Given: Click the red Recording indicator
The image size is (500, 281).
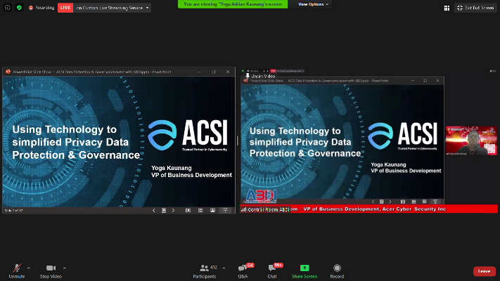Looking at the screenshot, I should pos(41,8).
